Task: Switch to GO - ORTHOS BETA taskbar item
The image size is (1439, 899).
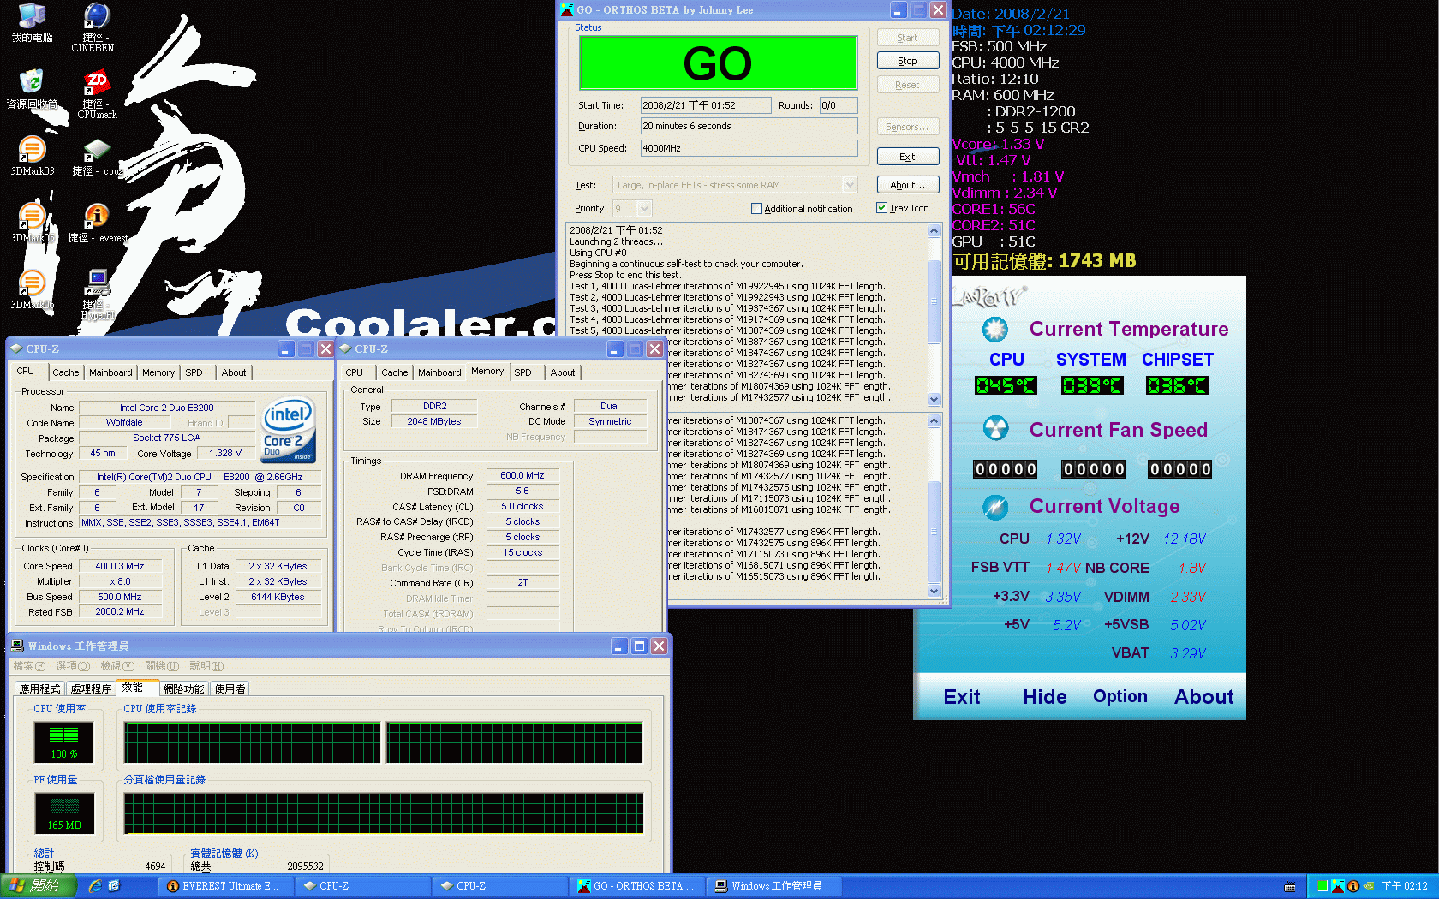Action: [x=636, y=886]
